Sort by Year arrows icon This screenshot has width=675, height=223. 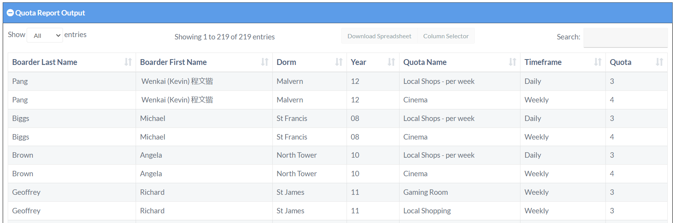click(391, 62)
